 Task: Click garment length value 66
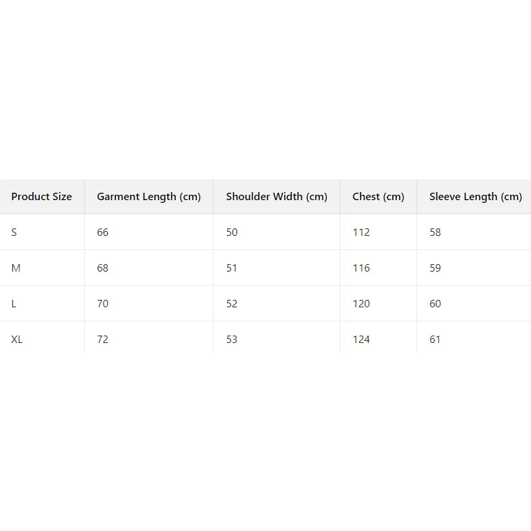click(x=102, y=232)
